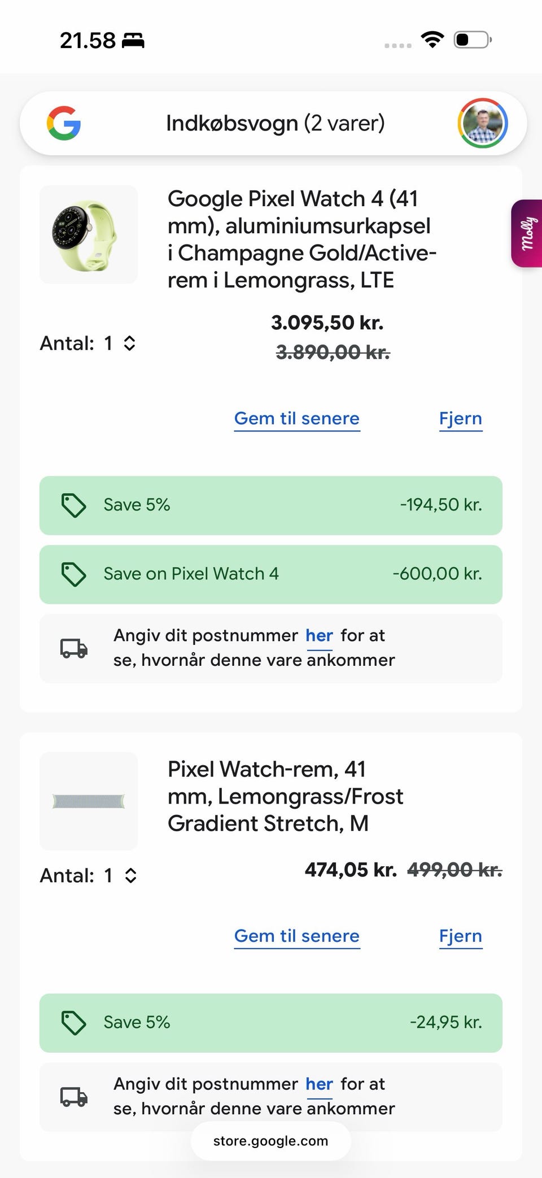
Task: Tap the delivery truck icon under Pixel Watch 4
Action: [x=74, y=648]
